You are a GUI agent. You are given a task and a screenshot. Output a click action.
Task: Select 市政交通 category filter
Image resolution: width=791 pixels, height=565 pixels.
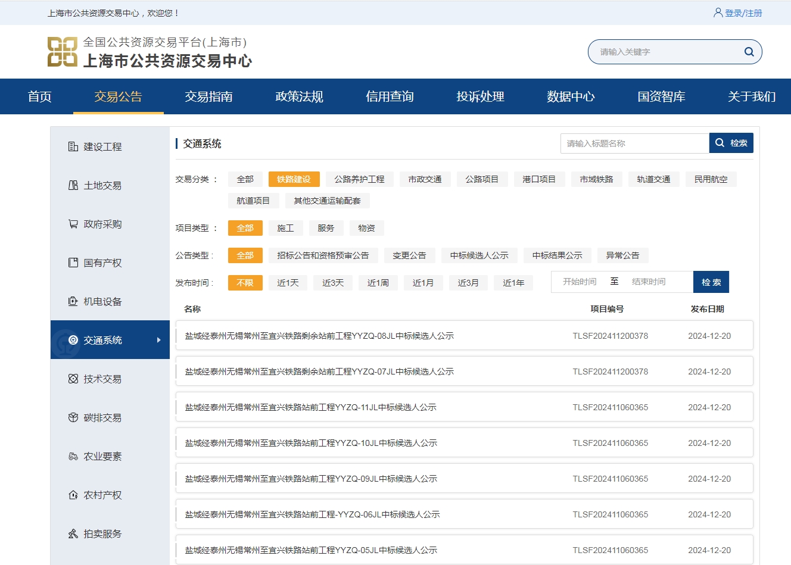pos(425,179)
